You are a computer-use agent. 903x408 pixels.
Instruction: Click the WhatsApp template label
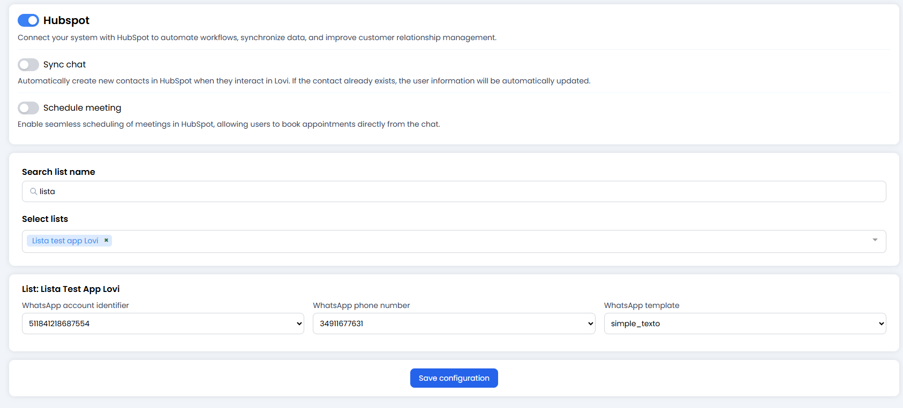coord(642,305)
